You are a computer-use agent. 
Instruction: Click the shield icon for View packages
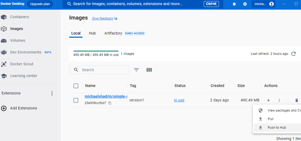[260, 111]
